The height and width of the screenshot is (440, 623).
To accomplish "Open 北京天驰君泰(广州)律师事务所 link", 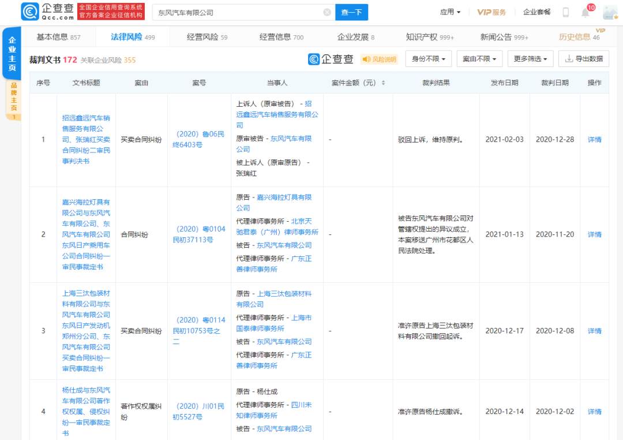I will click(277, 226).
